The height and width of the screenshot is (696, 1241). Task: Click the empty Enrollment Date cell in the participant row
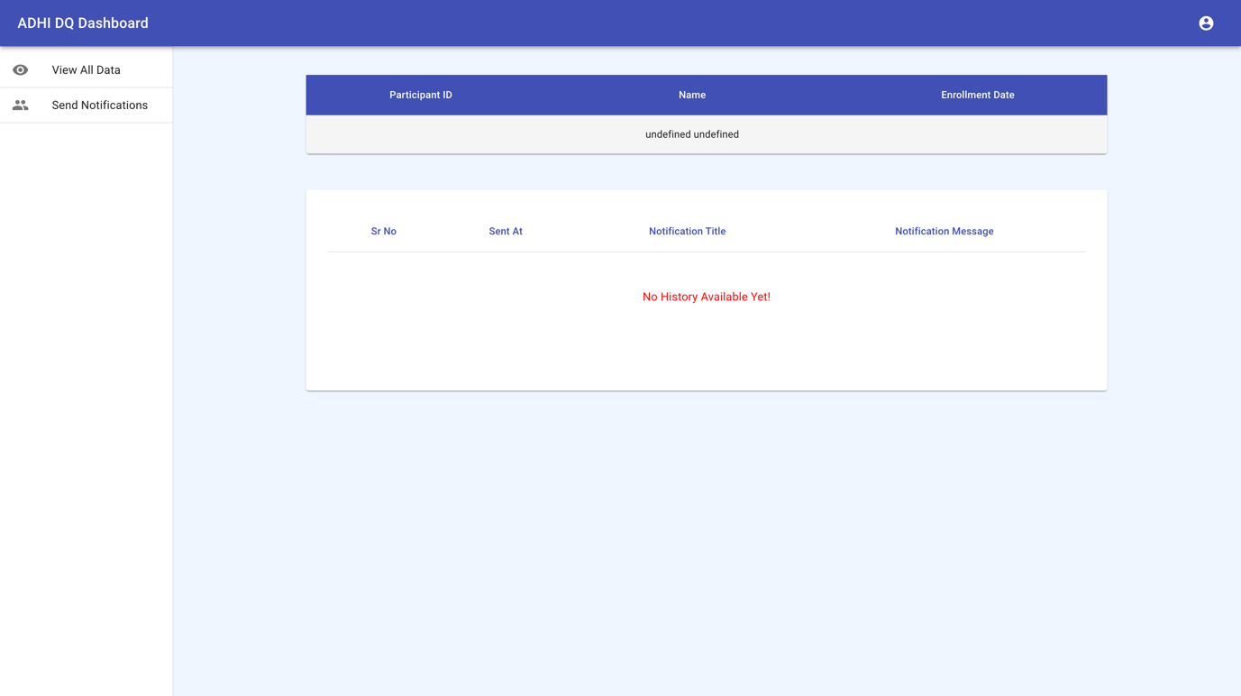point(977,134)
